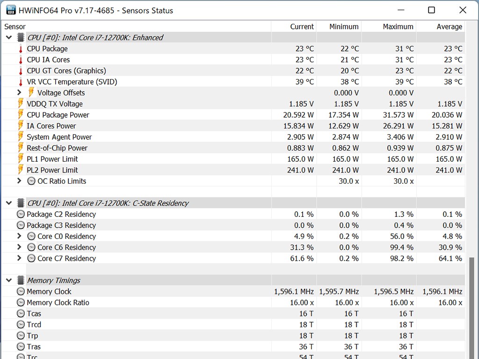Click the lightning icon beside CPU Package Power
The image size is (479, 359).
point(21,115)
